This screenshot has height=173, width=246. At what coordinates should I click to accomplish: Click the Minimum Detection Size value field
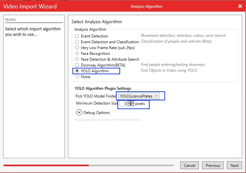(124, 103)
